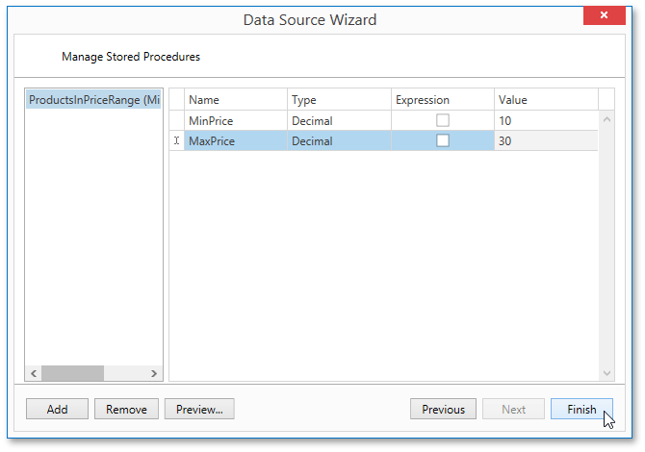Click the Finish button
Viewport: 645px width, 452px height.
pyautogui.click(x=581, y=409)
